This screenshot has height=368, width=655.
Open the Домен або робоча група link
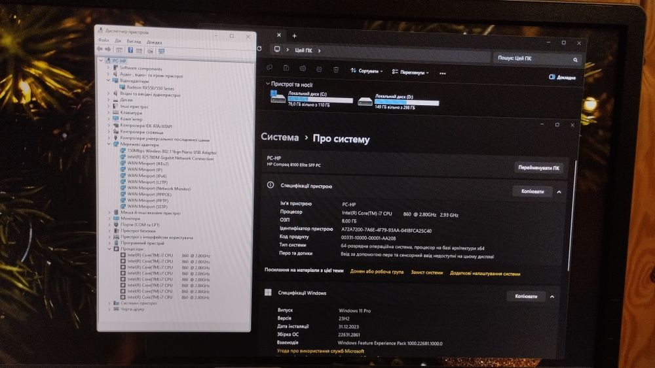[377, 272]
